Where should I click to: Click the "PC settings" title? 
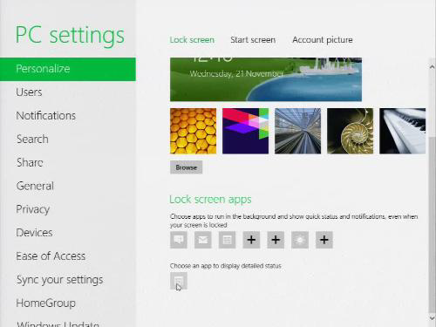[70, 36]
